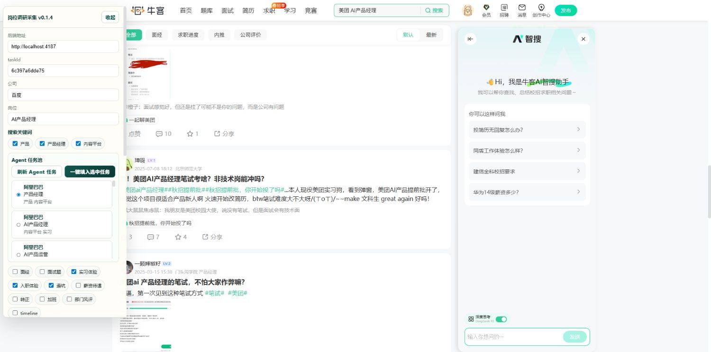This screenshot has height=352, width=711.
Task: Open avatar of user 一颗辣椒籽
Action: click(128, 267)
